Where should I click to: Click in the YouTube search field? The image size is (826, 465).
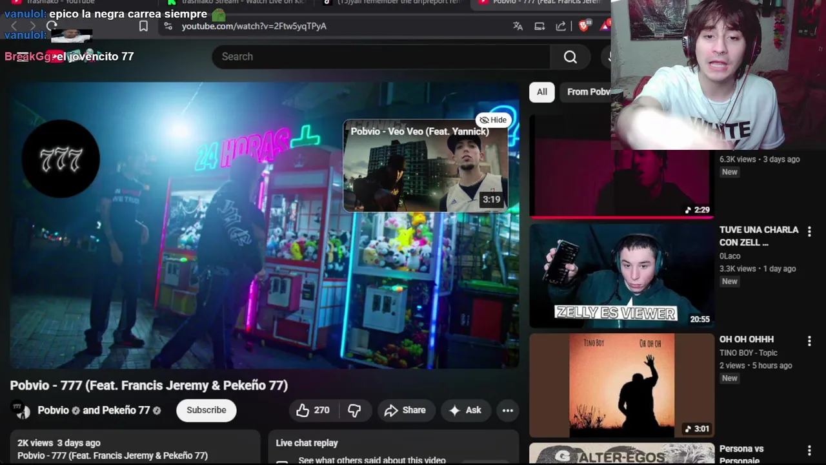381,57
